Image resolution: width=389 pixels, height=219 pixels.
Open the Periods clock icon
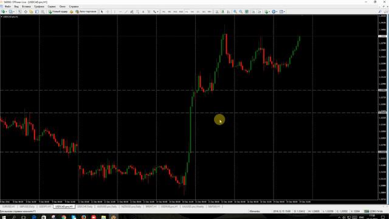pos(274,12)
